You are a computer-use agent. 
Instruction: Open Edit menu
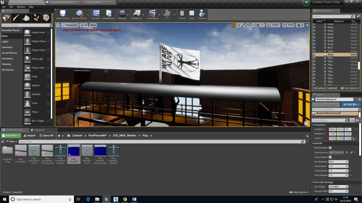coord(11,7)
